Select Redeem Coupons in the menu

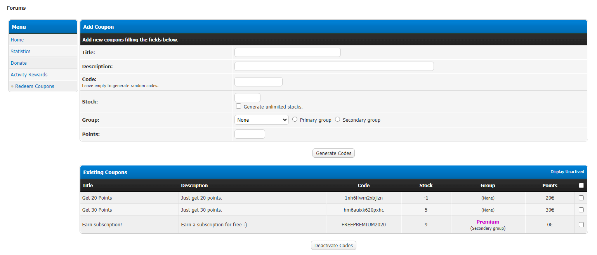(35, 86)
